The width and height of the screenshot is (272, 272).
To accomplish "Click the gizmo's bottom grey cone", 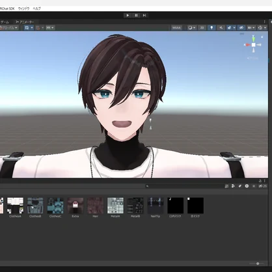I will click(254, 50).
